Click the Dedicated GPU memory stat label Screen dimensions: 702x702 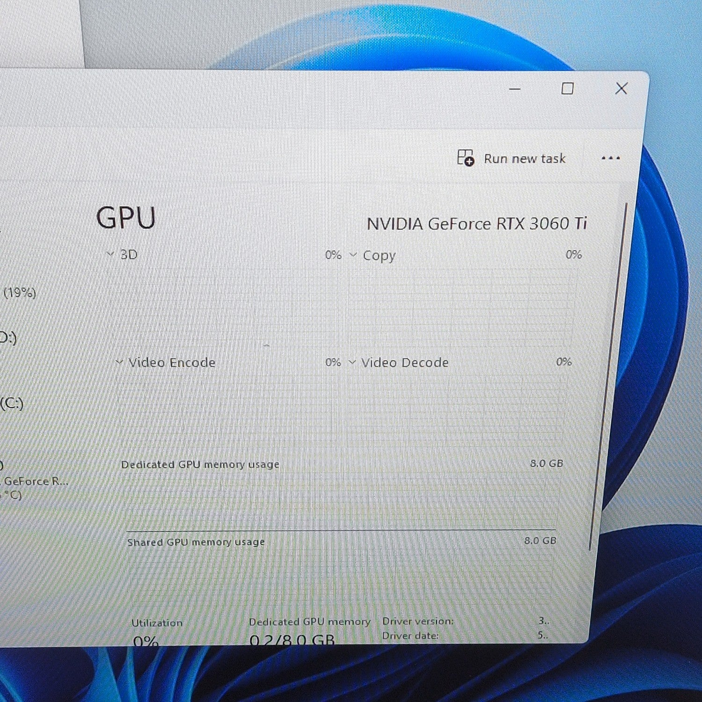309,622
